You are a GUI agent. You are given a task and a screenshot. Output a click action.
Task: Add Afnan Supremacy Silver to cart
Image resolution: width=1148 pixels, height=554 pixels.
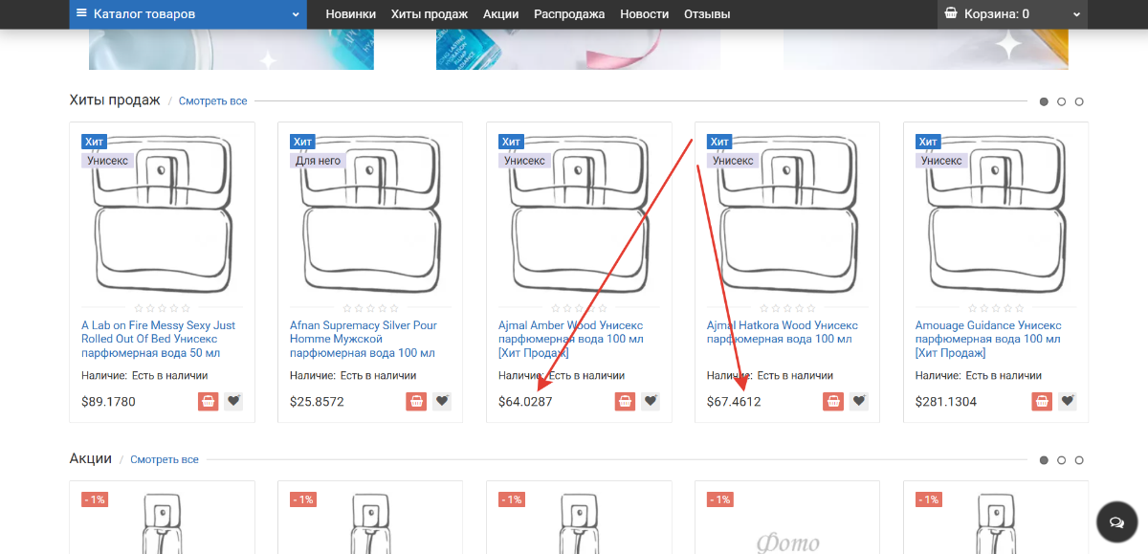pos(416,401)
